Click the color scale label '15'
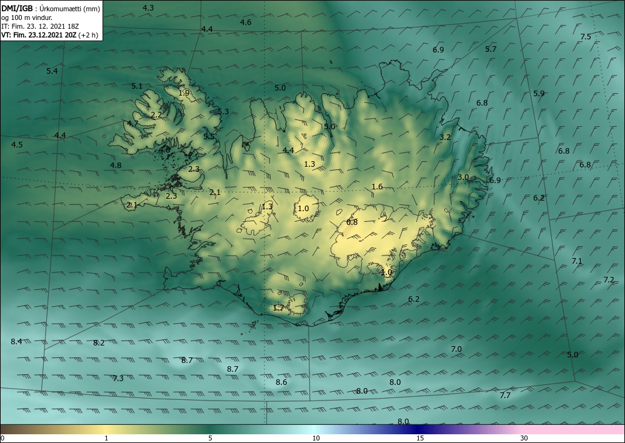The image size is (625, 443). [420, 438]
